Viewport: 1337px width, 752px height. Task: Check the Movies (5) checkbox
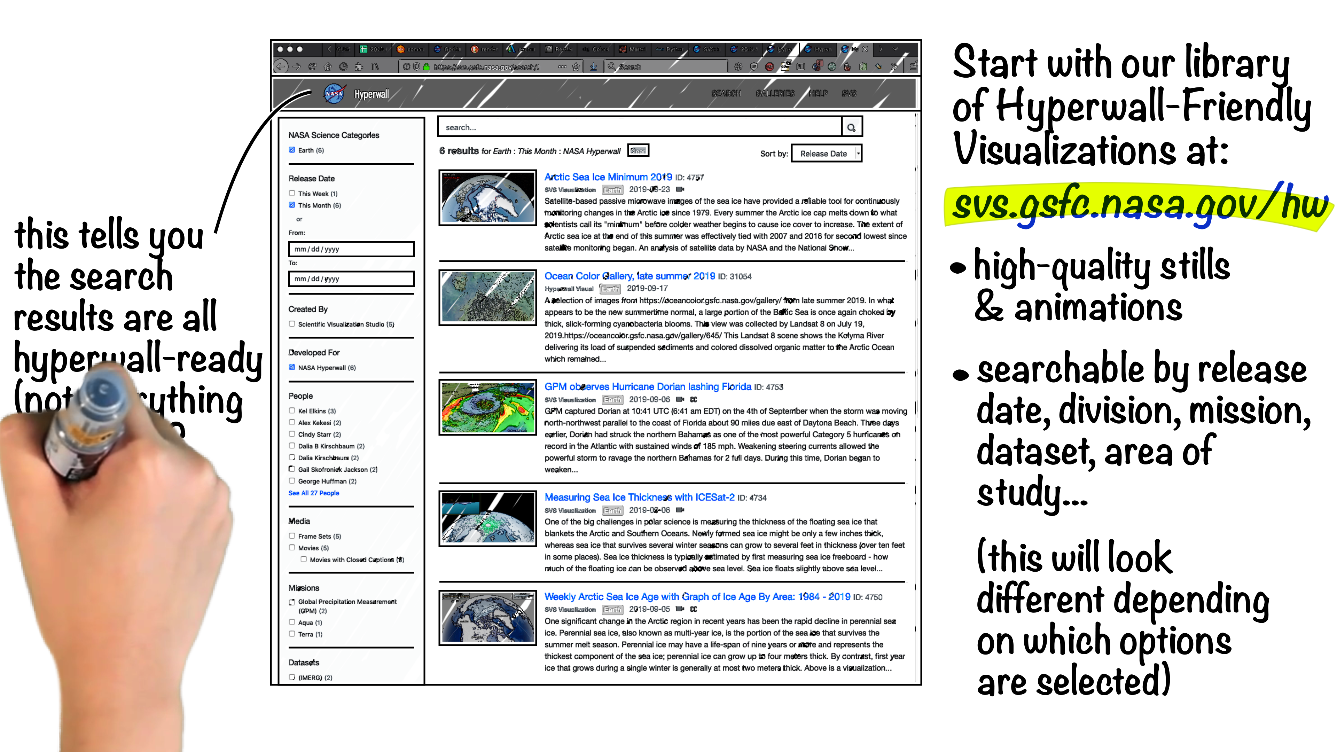292,548
